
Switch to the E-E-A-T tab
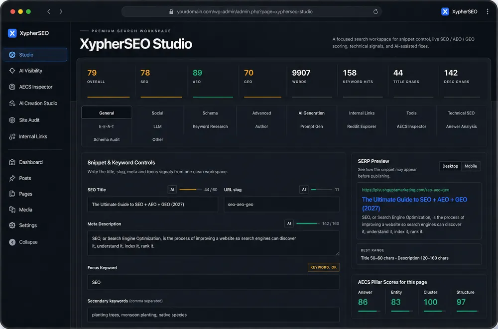tap(107, 126)
